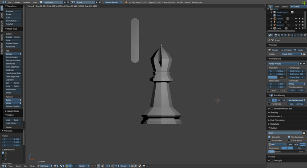Hide the cutter object with eye icon

(296, 28)
